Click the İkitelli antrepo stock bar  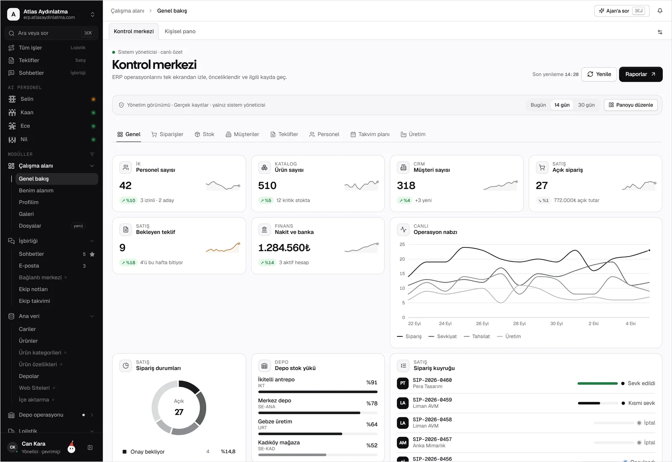pos(318,392)
